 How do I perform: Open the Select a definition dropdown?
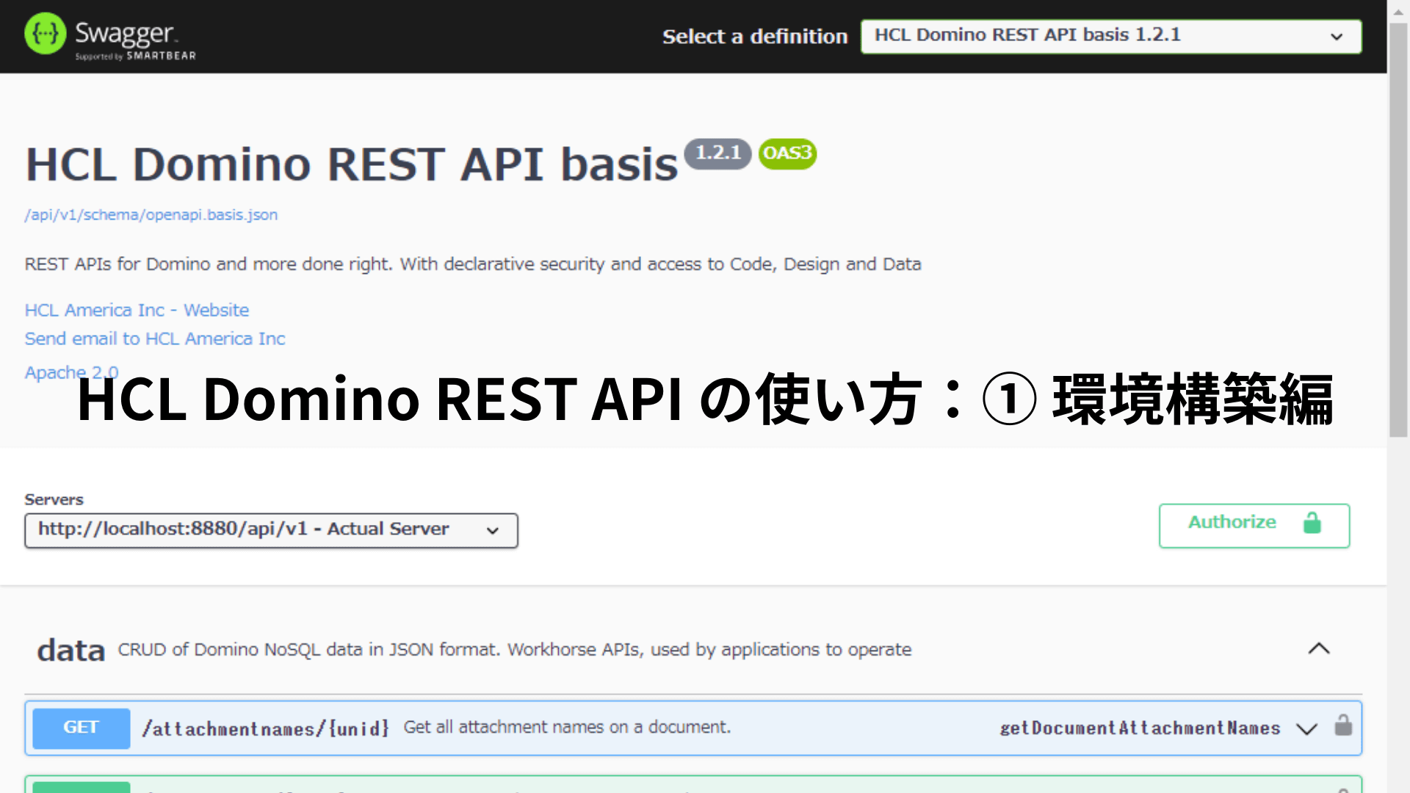[1110, 36]
